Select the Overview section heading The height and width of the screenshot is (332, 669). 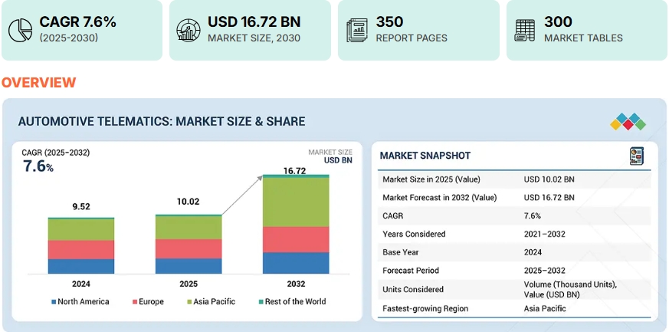(x=38, y=83)
